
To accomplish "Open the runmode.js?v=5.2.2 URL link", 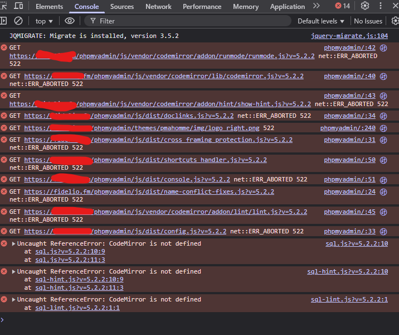I will (x=162, y=56).
